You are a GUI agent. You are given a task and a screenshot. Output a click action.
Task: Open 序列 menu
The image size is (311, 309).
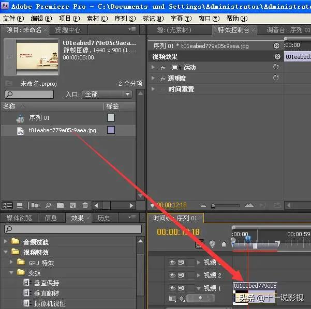[x=125, y=19]
